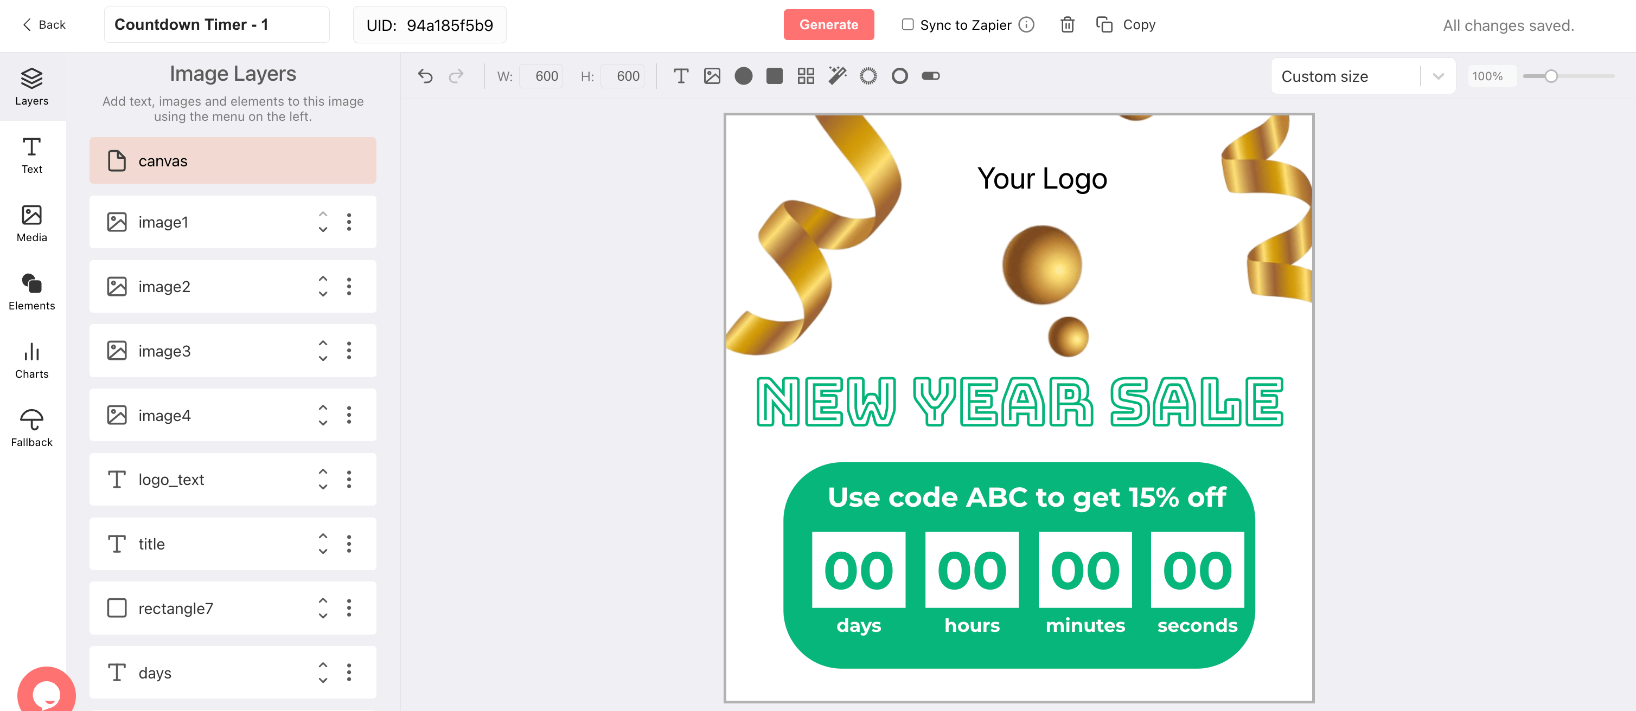Enable Sync to Zapier checkbox
This screenshot has height=711, width=1636.
tap(908, 25)
